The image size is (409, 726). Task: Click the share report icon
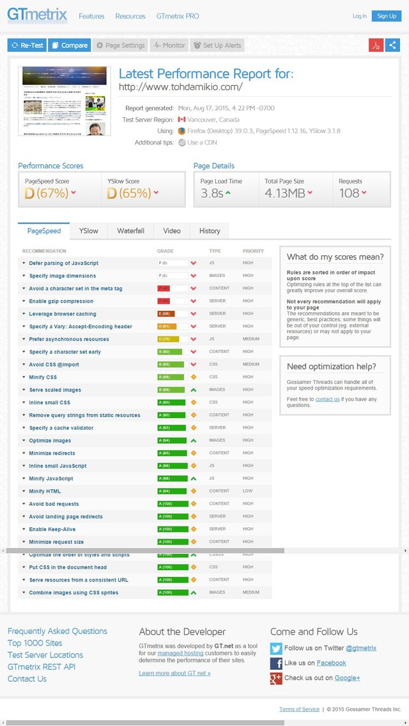coord(392,45)
